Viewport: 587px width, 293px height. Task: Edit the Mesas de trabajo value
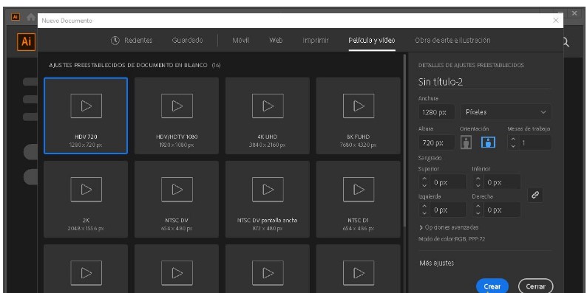pos(535,142)
